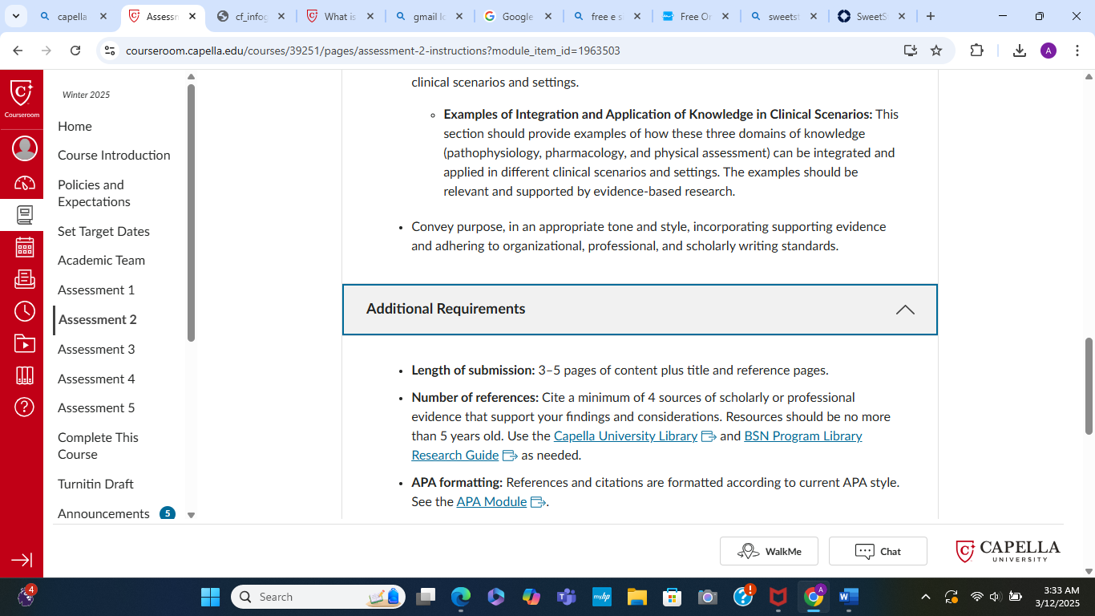Screen dimensions: 1095x616
Task: Open the Help question mark icon
Action: [x=25, y=407]
